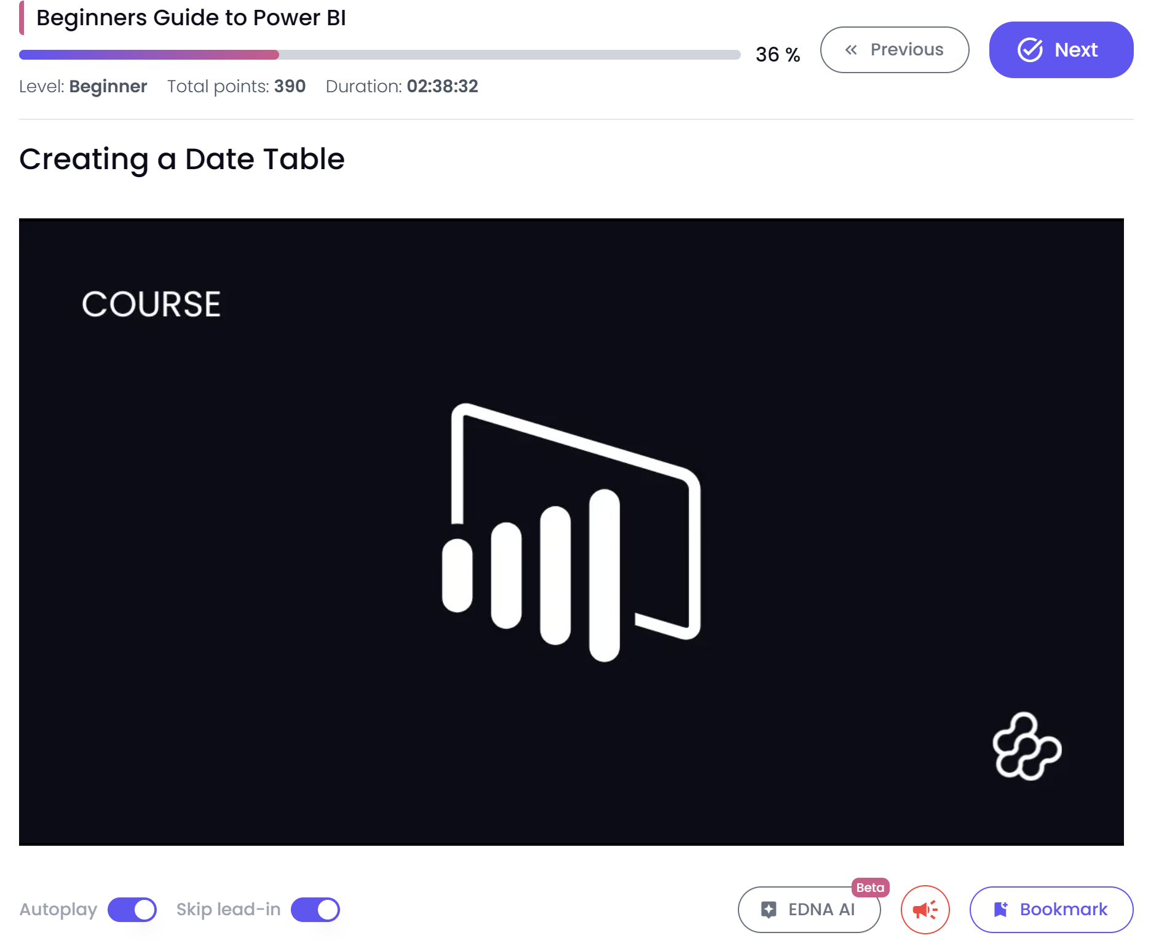
Task: Click the COURSE text in the video
Action: (x=151, y=304)
